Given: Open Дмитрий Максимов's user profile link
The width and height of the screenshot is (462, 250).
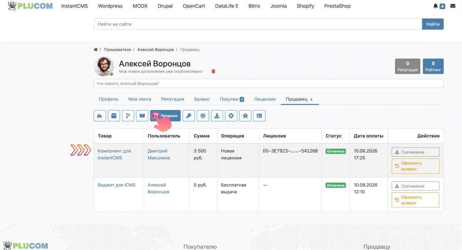Looking at the screenshot, I should point(159,154).
